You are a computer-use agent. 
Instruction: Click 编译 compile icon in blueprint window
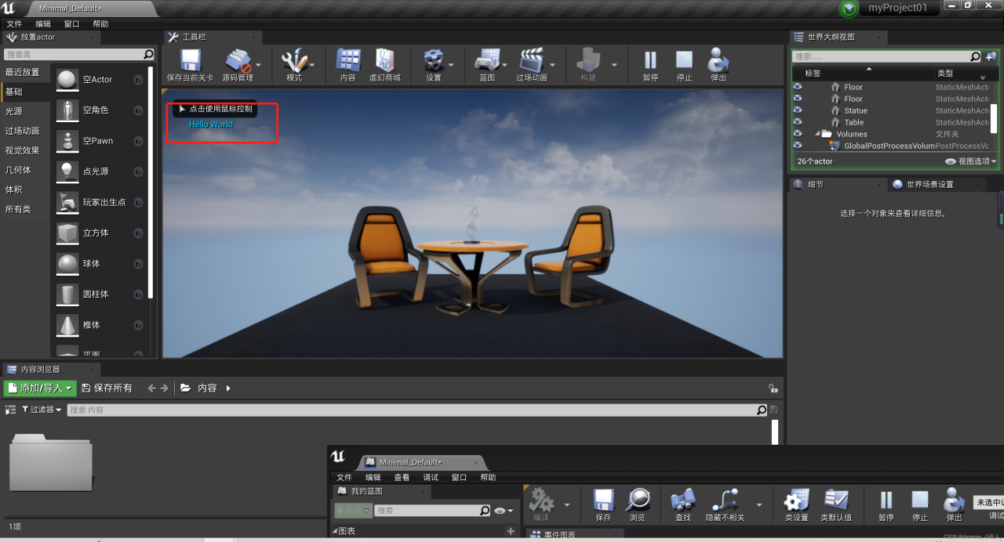click(x=540, y=500)
